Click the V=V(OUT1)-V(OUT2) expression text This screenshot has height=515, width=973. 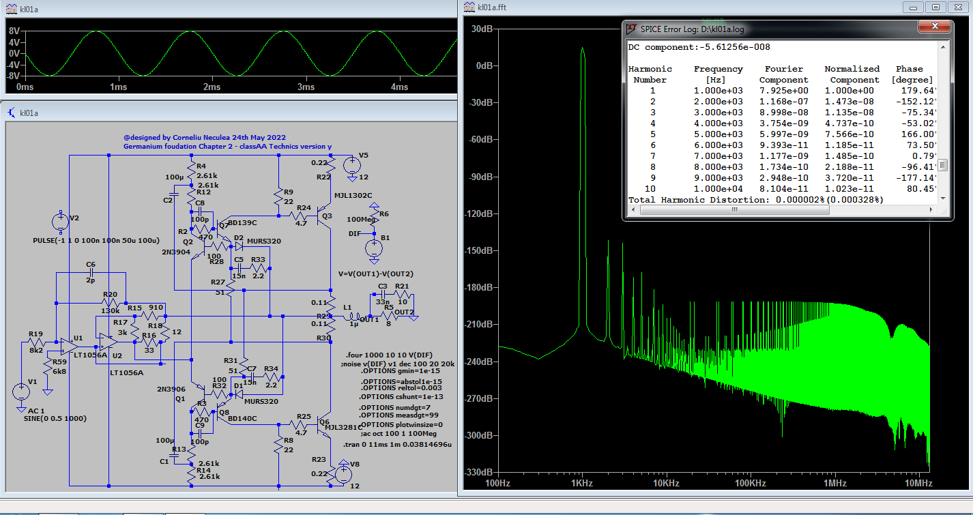375,274
